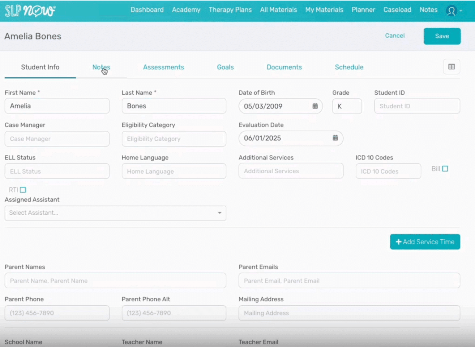This screenshot has width=475, height=347.
Task: Open the Evaluation Date calendar picker
Action: 336,138
